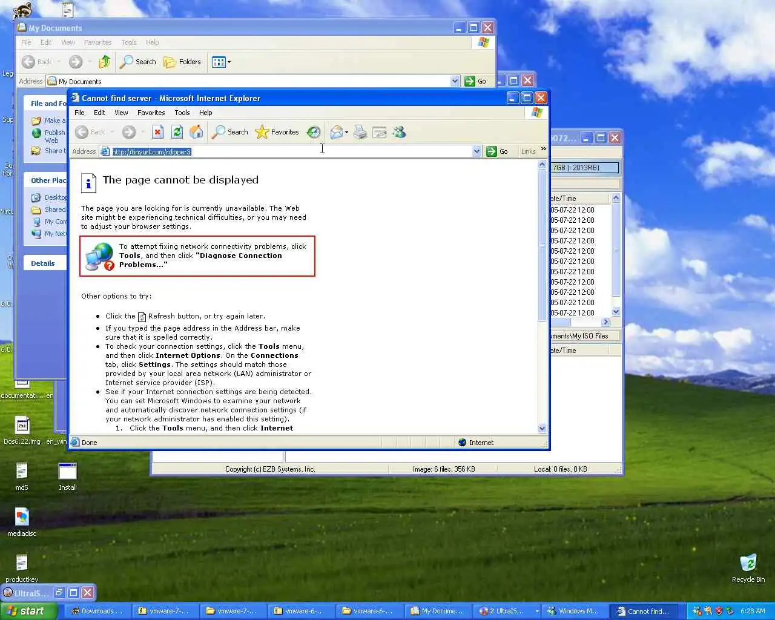Image resolution: width=775 pixels, height=620 pixels.
Task: Click the Up folder icon in My Documents
Action: pos(105,62)
